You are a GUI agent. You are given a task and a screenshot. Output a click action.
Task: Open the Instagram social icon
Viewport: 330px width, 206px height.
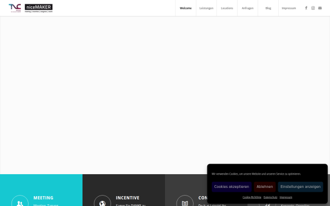[313, 8]
